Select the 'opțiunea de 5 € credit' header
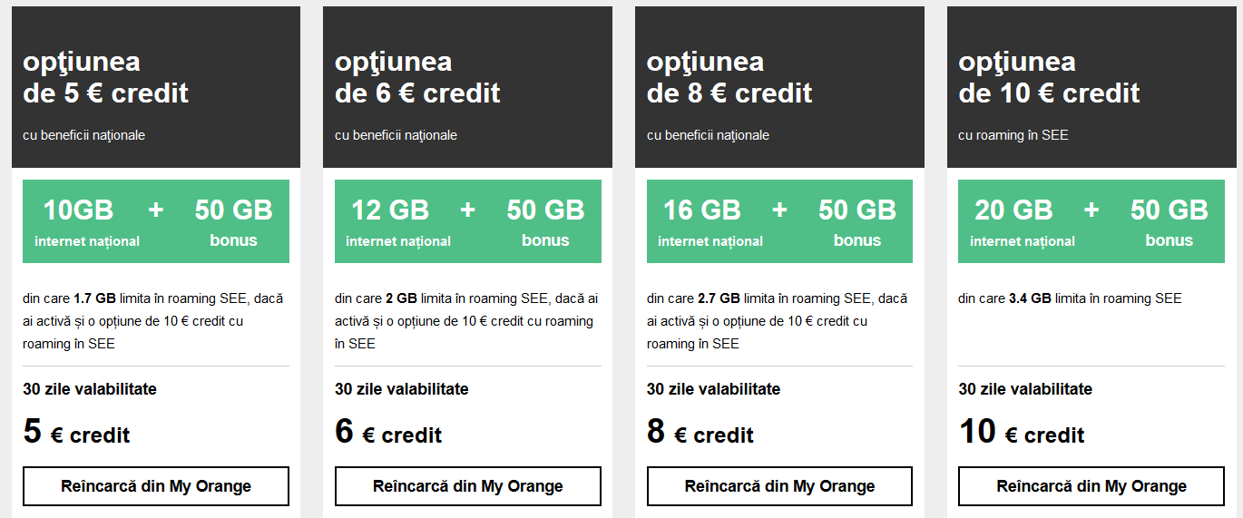 point(106,78)
